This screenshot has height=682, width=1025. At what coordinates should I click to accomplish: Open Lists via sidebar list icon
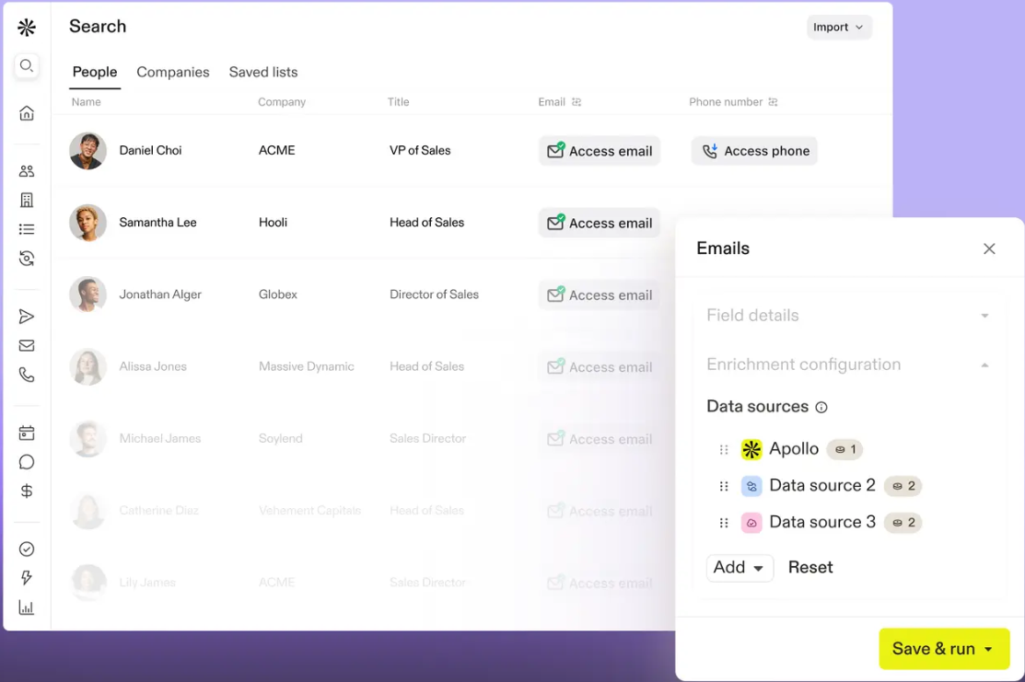[x=26, y=229]
